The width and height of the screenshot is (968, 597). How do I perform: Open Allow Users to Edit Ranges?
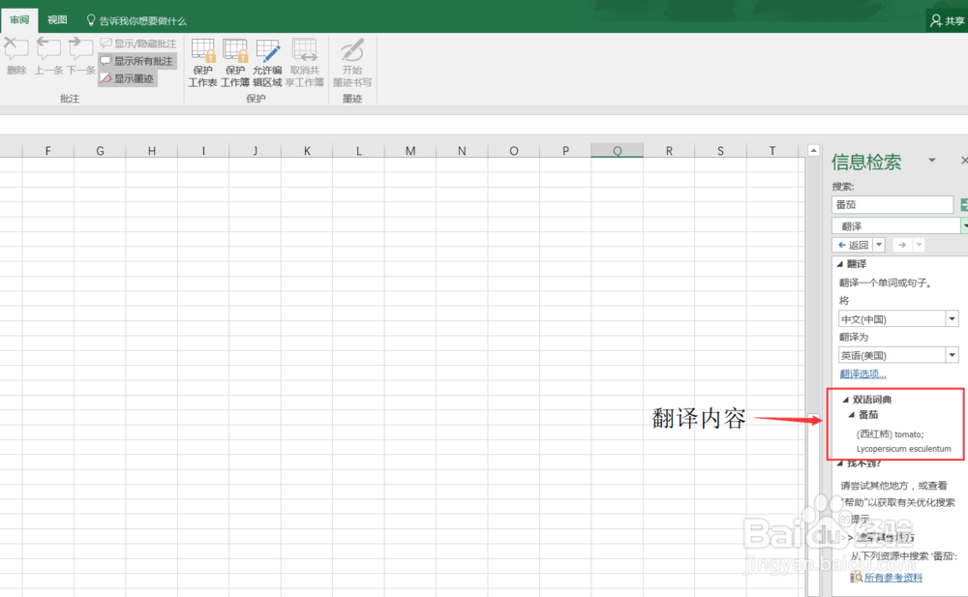point(267,63)
